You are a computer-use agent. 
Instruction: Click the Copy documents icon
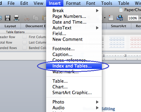tap(35, 18)
